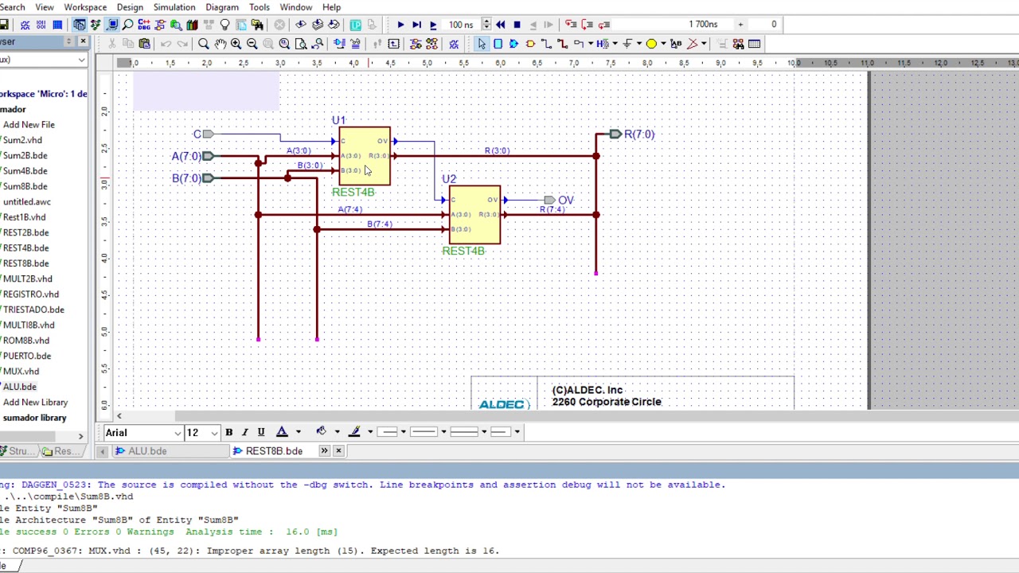Click the light bulb icon

click(224, 25)
